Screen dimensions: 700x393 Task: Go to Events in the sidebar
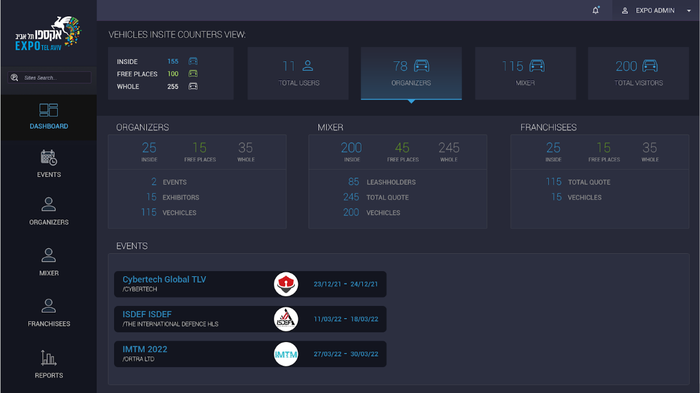pyautogui.click(x=49, y=164)
